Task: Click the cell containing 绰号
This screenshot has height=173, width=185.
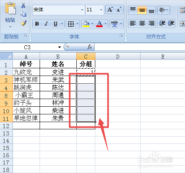Action: pyautogui.click(x=26, y=64)
